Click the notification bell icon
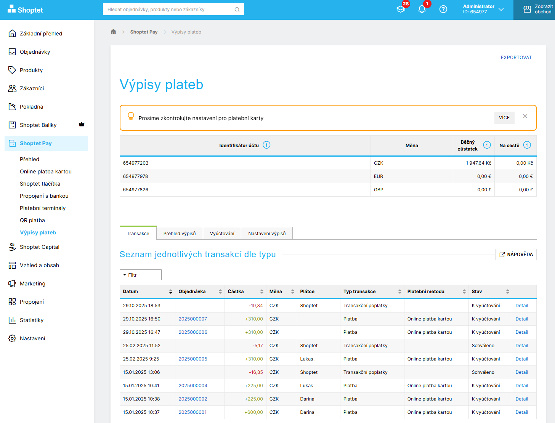The height and width of the screenshot is (423, 555). pyautogui.click(x=422, y=10)
